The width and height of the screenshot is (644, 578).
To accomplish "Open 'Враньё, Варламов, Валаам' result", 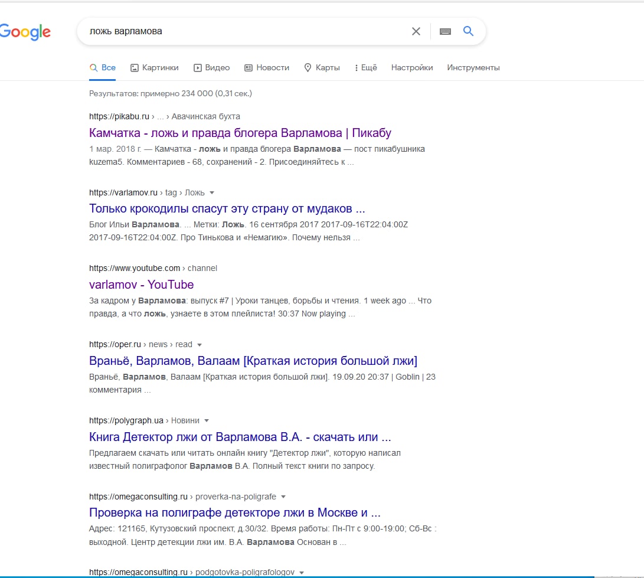I will tap(253, 361).
